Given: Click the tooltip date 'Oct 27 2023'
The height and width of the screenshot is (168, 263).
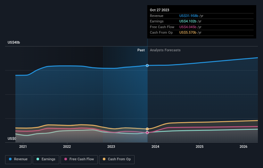Looking at the screenshot, I should [x=160, y=10].
